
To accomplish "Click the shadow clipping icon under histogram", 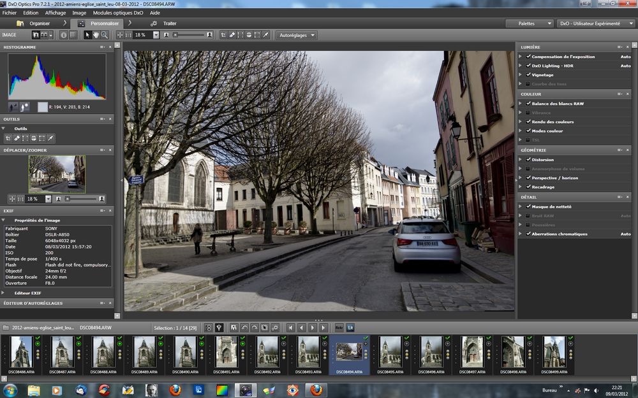I will point(13,107).
